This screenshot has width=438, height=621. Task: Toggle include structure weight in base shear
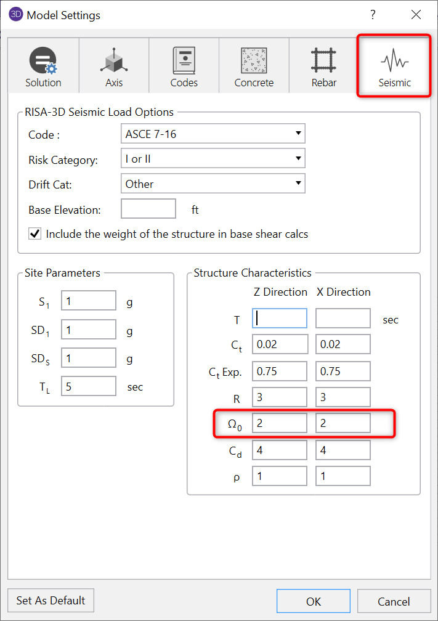click(x=35, y=234)
